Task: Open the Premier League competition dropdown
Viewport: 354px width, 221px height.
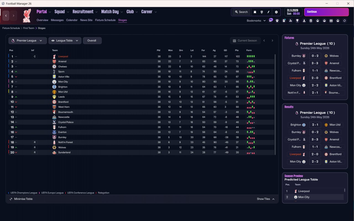Action: (27, 41)
